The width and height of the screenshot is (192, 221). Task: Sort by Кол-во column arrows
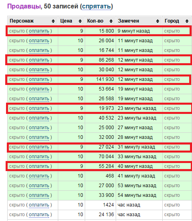coord(111,21)
